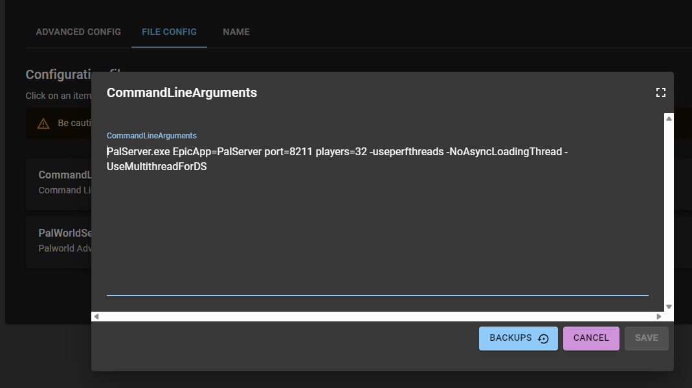
Task: Click the horizontal scroll left arrow
Action: click(96, 316)
